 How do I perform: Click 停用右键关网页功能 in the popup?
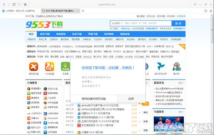[94, 99]
